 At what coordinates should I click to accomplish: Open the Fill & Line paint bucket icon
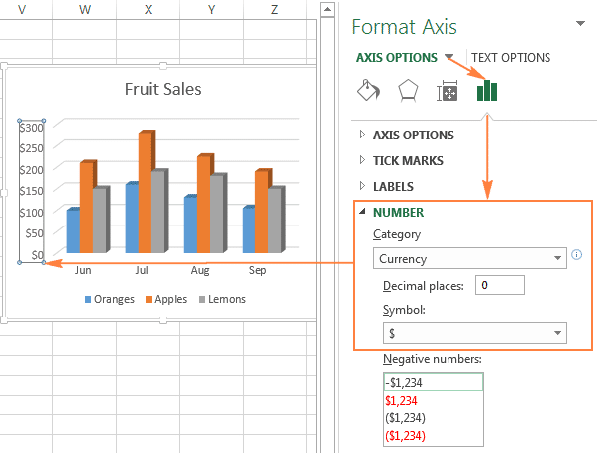(x=367, y=92)
